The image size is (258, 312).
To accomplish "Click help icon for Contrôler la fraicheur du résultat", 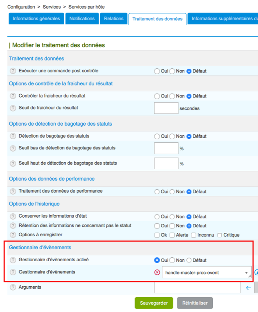I will 12,96.
